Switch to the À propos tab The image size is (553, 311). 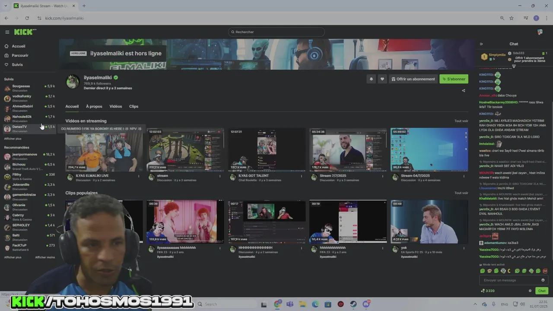(94, 106)
